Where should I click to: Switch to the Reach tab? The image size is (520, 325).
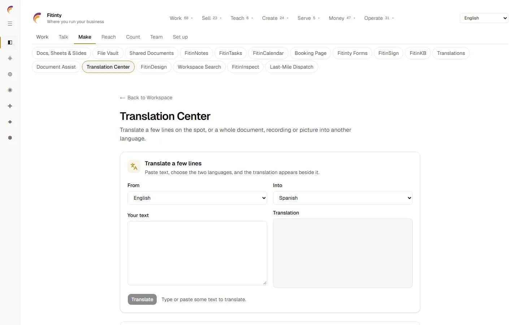pyautogui.click(x=109, y=37)
